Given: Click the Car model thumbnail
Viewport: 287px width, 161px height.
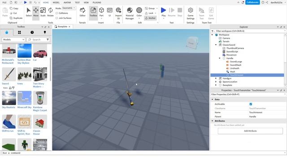Looking at the screenshot, I should pyautogui.click(x=40, y=51).
